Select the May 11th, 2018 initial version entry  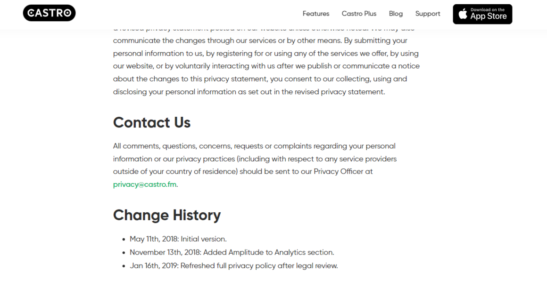tap(178, 239)
